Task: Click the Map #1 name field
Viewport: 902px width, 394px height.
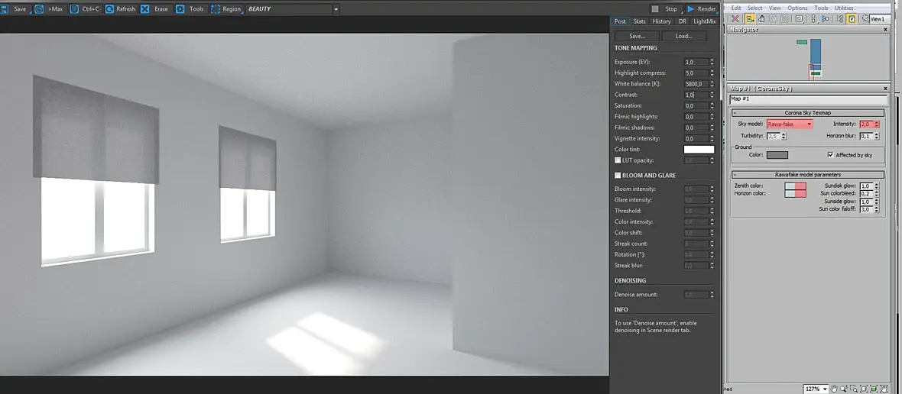Action: point(809,99)
